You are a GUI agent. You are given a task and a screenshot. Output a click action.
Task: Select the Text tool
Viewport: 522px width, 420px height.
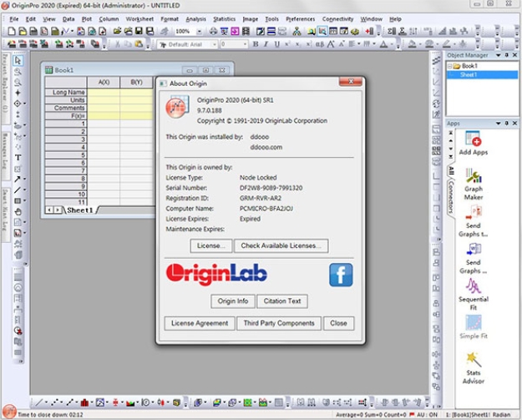click(18, 157)
